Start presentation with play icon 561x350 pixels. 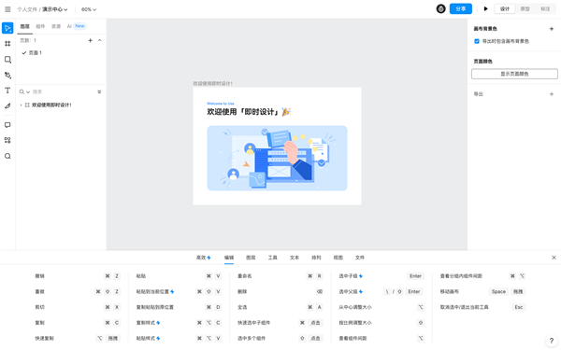coord(485,9)
